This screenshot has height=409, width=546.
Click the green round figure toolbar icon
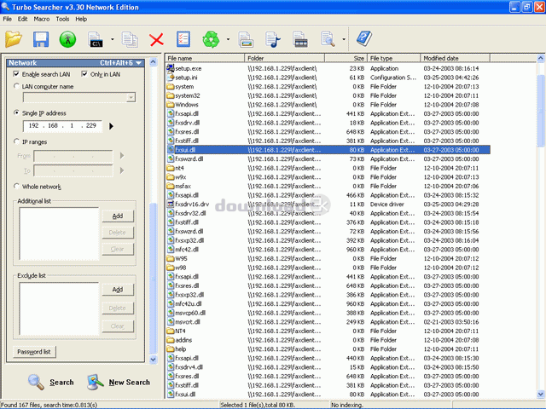tap(67, 39)
